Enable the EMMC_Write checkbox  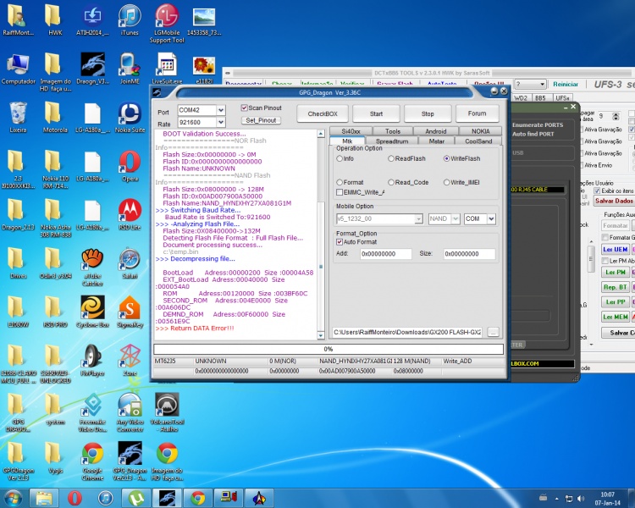[x=340, y=192]
